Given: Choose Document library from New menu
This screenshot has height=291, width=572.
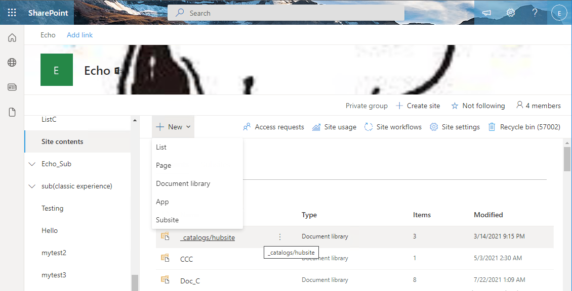Looking at the screenshot, I should [x=197, y=183].
